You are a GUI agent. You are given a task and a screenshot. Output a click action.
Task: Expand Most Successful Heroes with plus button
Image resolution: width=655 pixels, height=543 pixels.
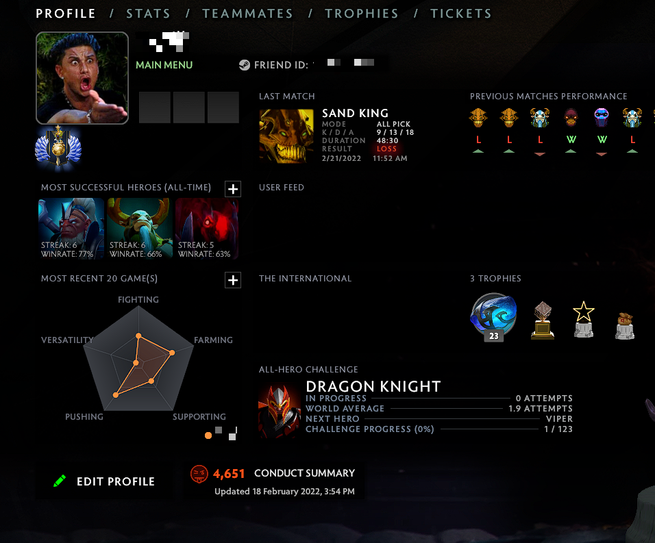(x=233, y=189)
